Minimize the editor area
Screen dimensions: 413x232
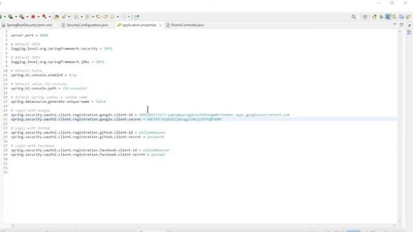pos(394,24)
